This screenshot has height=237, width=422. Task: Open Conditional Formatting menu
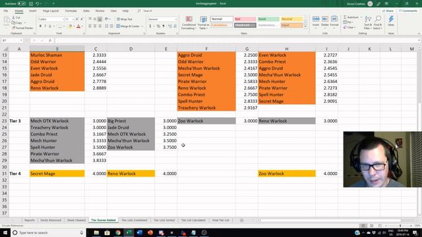pos(189,22)
